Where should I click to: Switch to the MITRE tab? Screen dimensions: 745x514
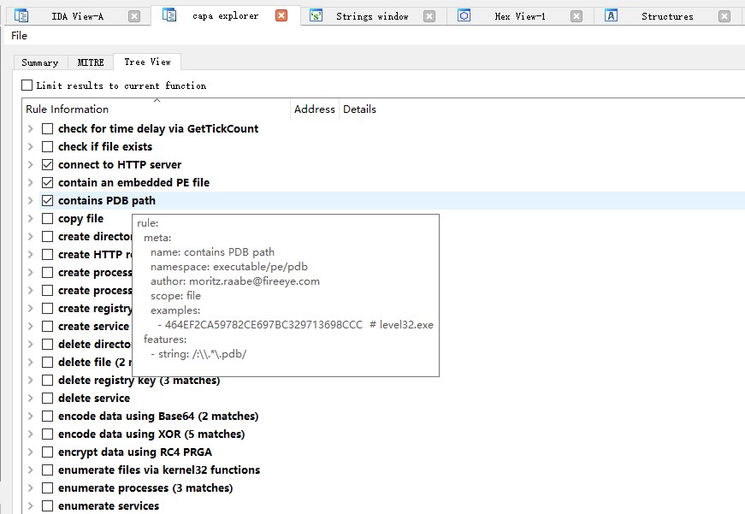click(91, 62)
